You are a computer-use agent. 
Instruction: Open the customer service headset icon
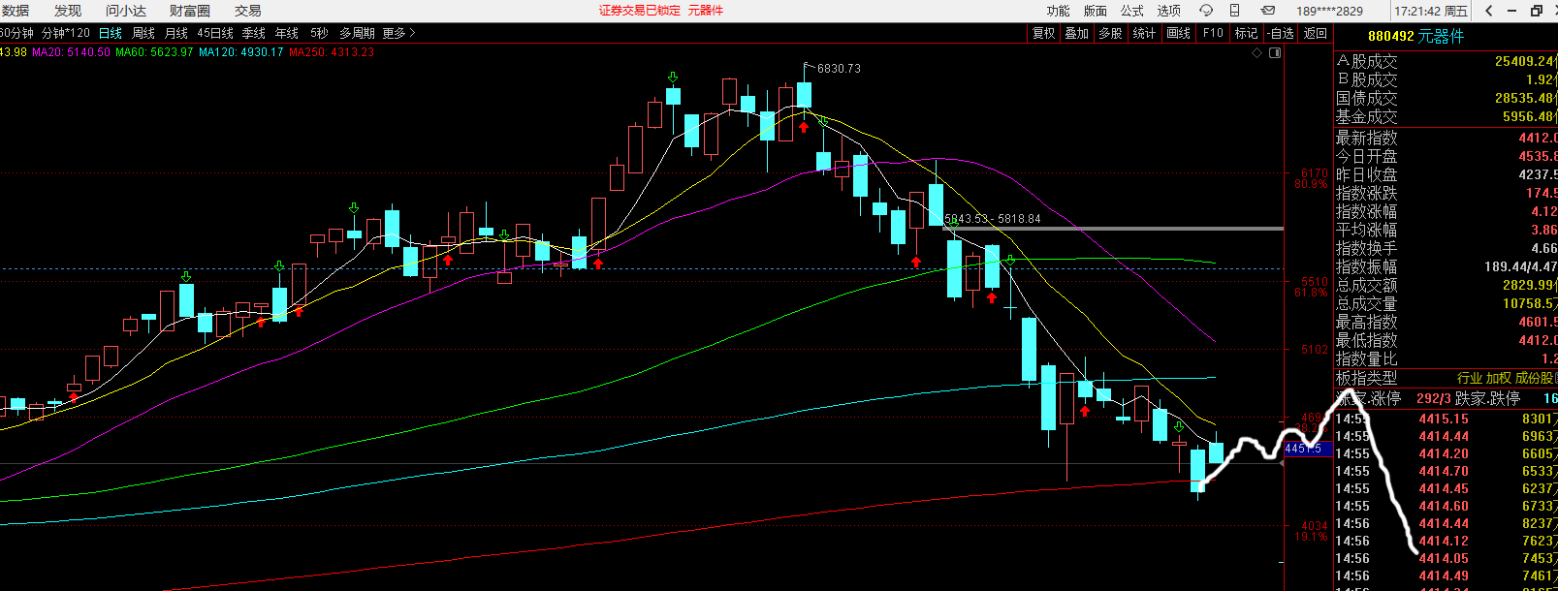(x=1206, y=11)
